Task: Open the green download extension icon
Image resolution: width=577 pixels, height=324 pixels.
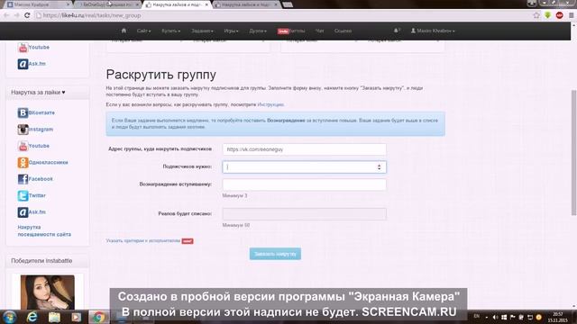Action: [547, 15]
